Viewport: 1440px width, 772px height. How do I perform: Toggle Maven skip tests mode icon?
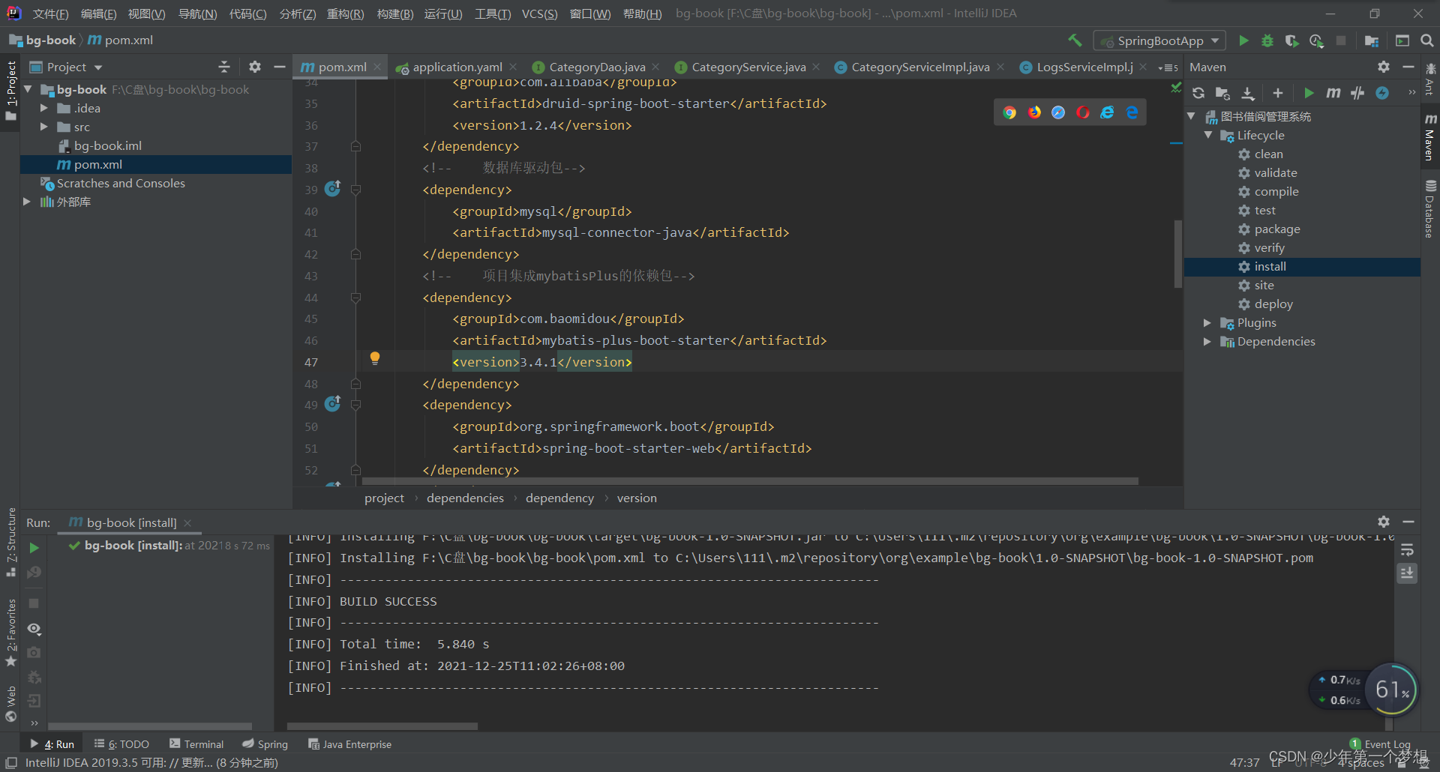[1357, 93]
